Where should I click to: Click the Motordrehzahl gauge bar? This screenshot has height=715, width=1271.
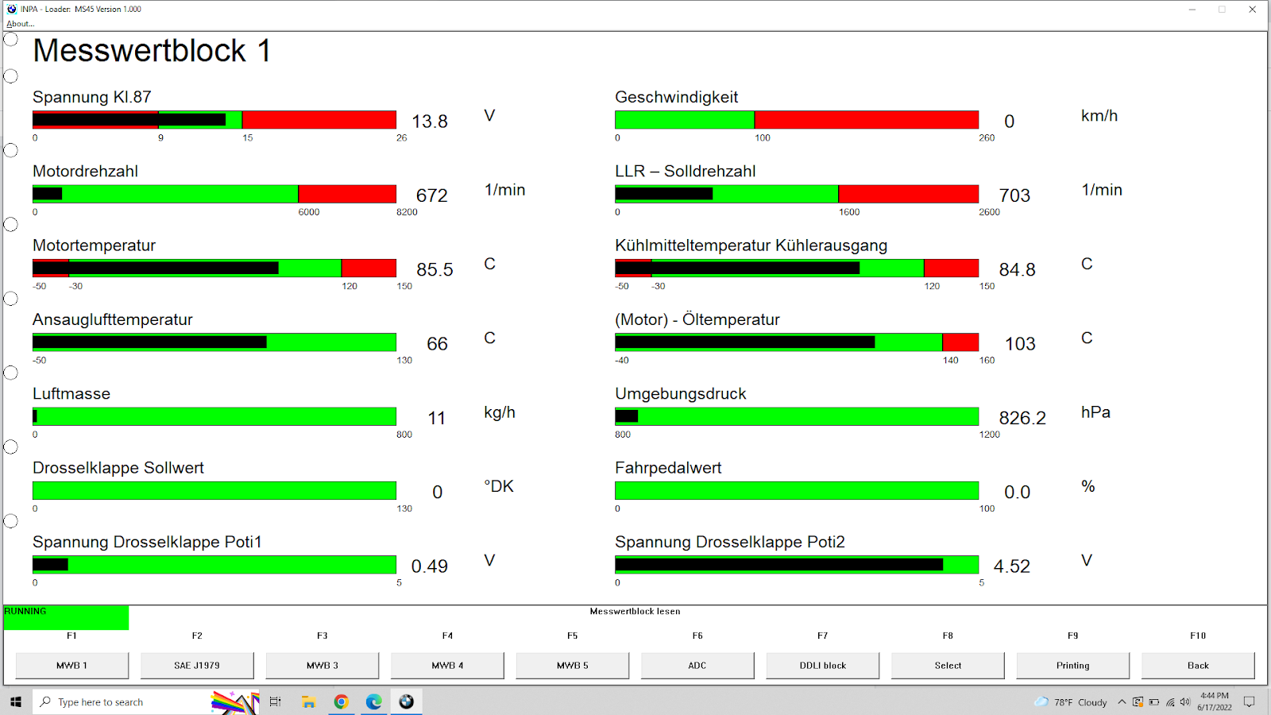coord(214,194)
